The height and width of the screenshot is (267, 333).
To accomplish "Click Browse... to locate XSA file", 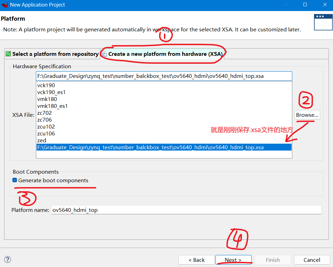I will (307, 115).
